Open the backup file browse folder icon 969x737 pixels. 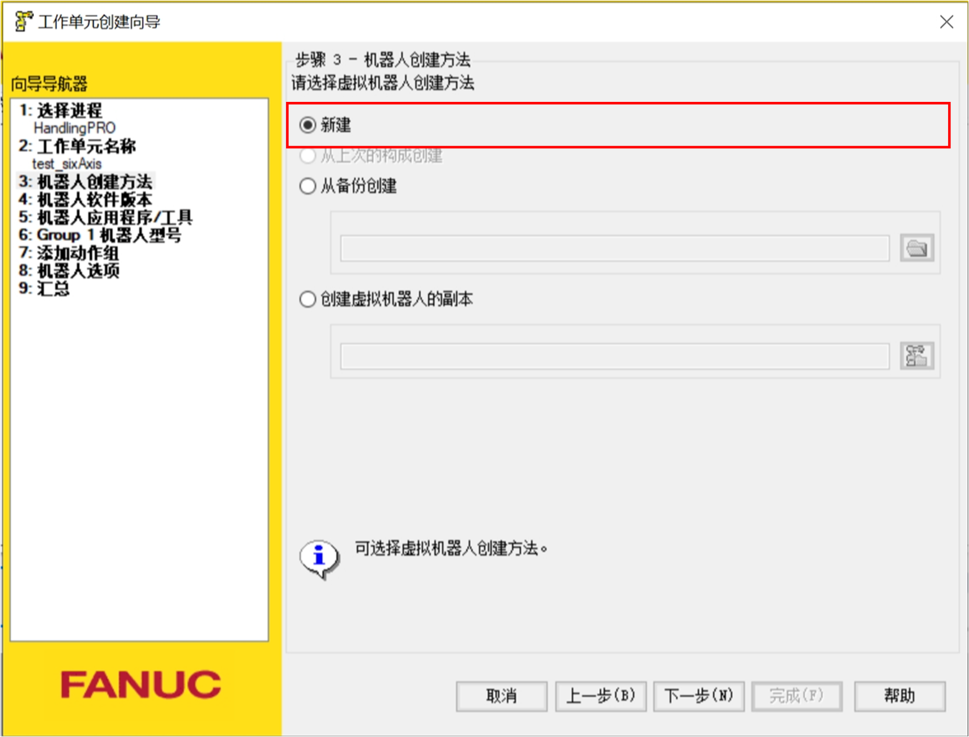tap(917, 248)
